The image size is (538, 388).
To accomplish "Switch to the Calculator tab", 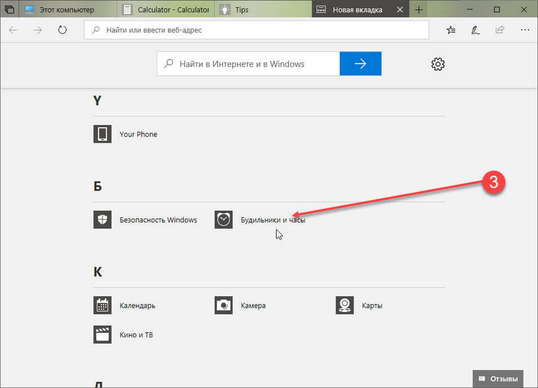I will pyautogui.click(x=166, y=9).
